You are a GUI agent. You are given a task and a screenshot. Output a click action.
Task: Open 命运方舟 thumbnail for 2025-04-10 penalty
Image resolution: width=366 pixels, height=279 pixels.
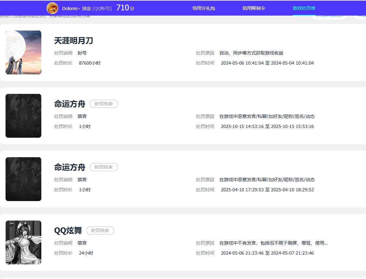tap(23, 179)
